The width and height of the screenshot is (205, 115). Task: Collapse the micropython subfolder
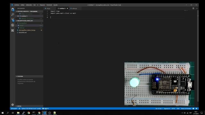click(x=29, y=23)
